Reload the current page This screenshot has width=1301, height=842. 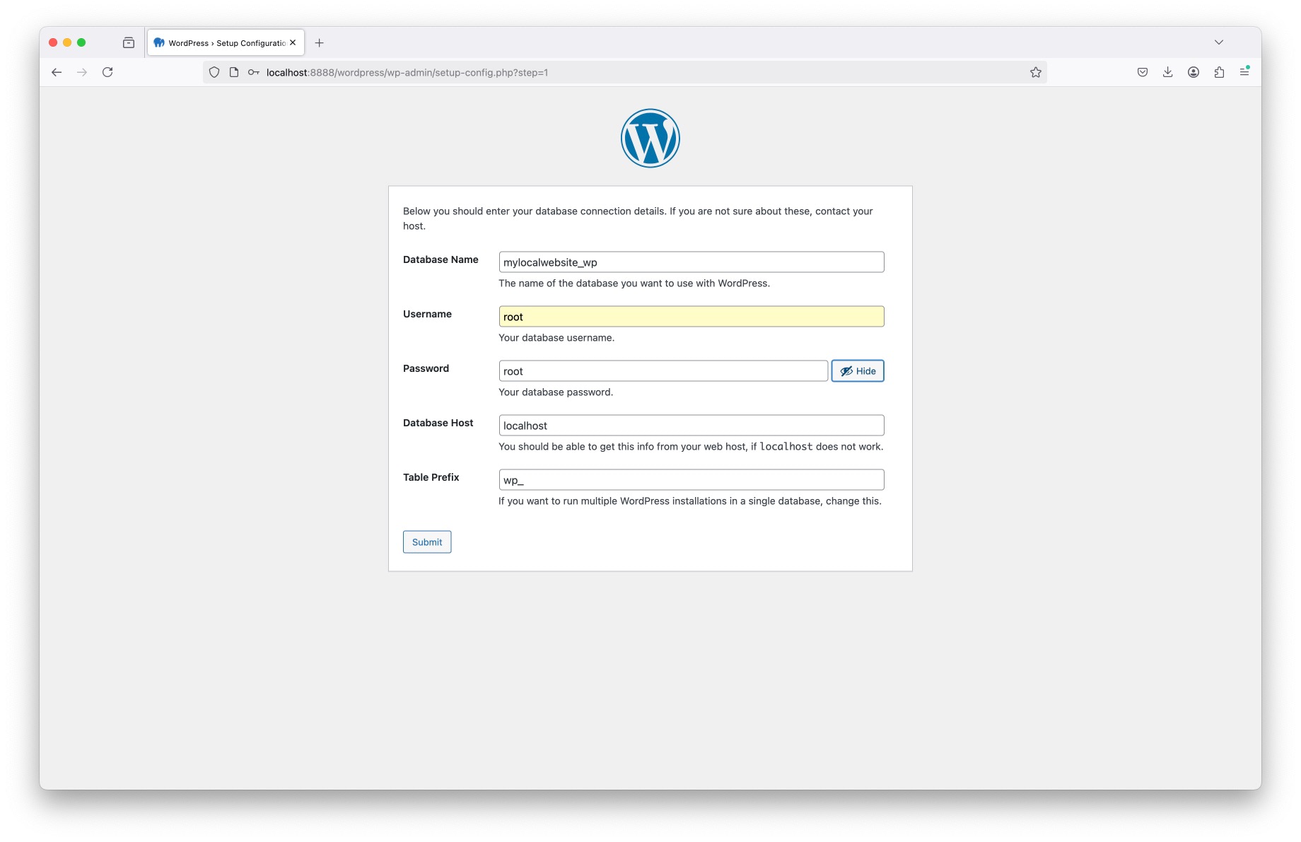[107, 72]
